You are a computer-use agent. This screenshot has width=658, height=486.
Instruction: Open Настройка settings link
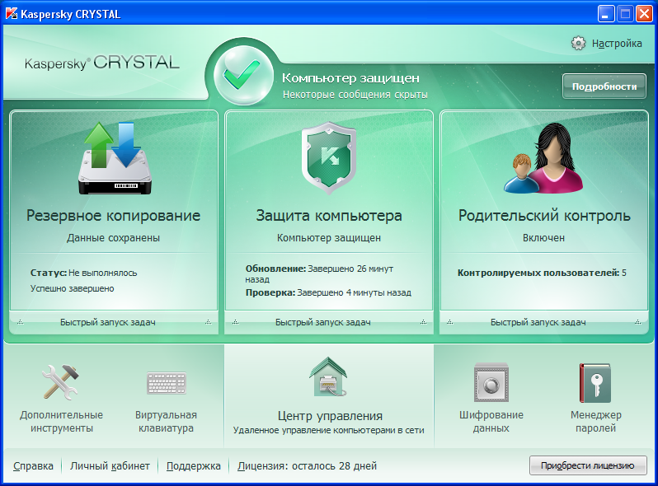(x=617, y=44)
